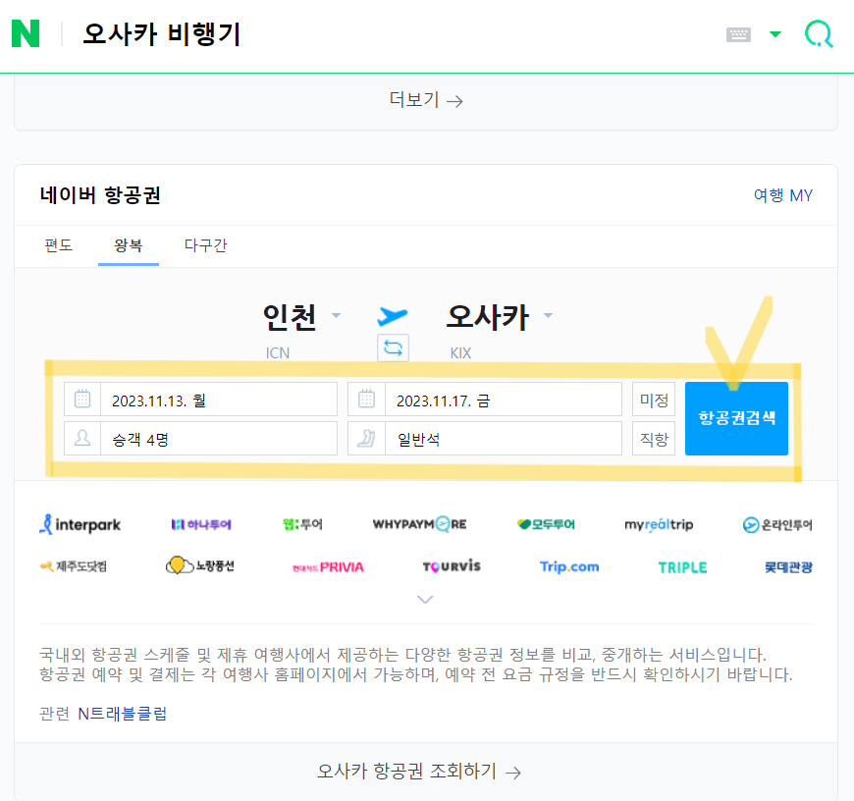The height and width of the screenshot is (801, 854).
Task: Click the 제주도닷컴 logo
Action: [x=73, y=566]
